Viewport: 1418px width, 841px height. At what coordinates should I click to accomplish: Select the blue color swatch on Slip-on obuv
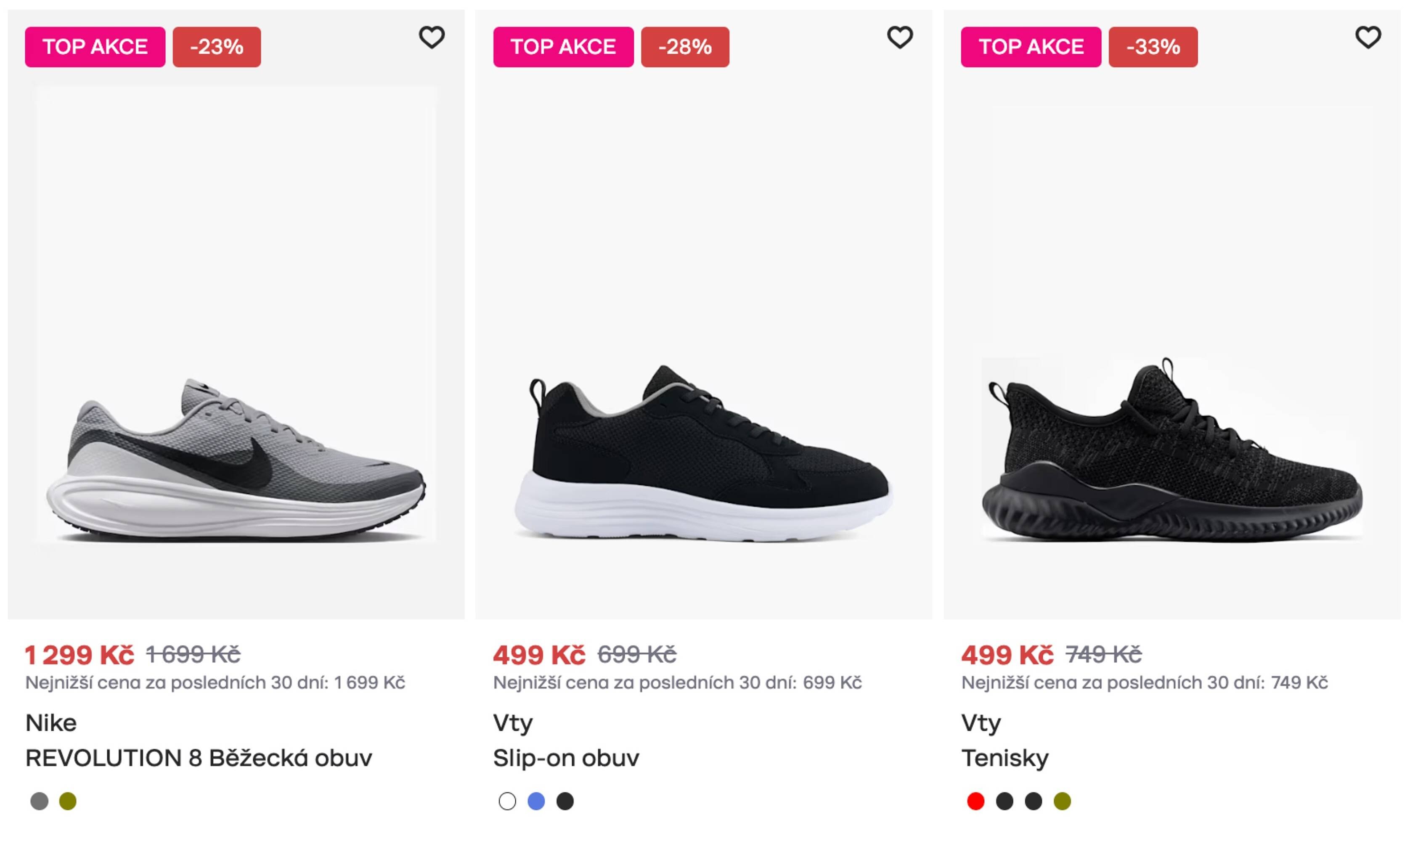tap(537, 801)
